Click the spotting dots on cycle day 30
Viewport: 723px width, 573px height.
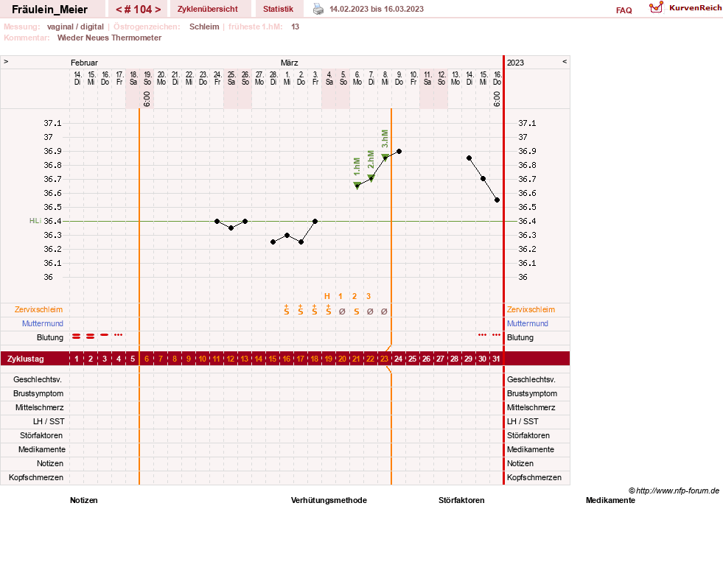coord(482,335)
